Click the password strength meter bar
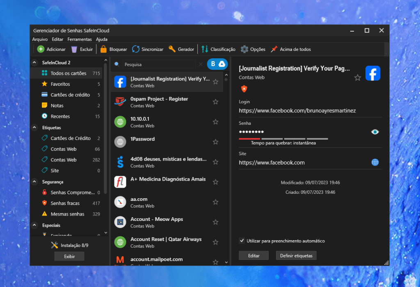 (x=283, y=139)
